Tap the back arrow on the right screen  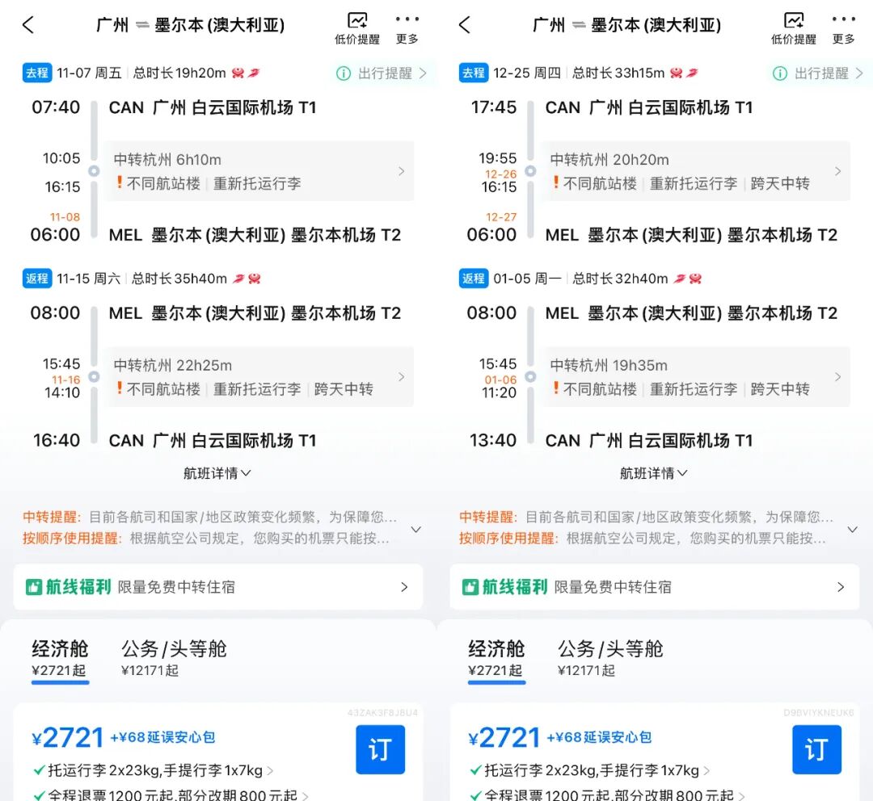(465, 25)
